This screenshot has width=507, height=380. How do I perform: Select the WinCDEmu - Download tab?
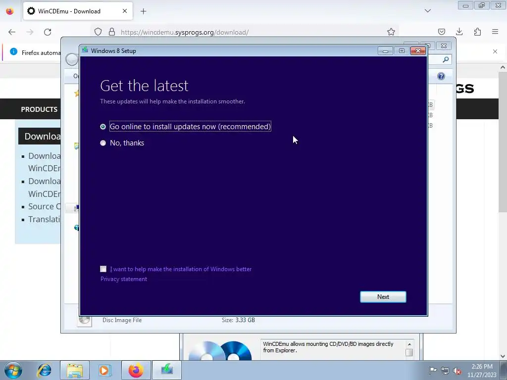coord(78,11)
